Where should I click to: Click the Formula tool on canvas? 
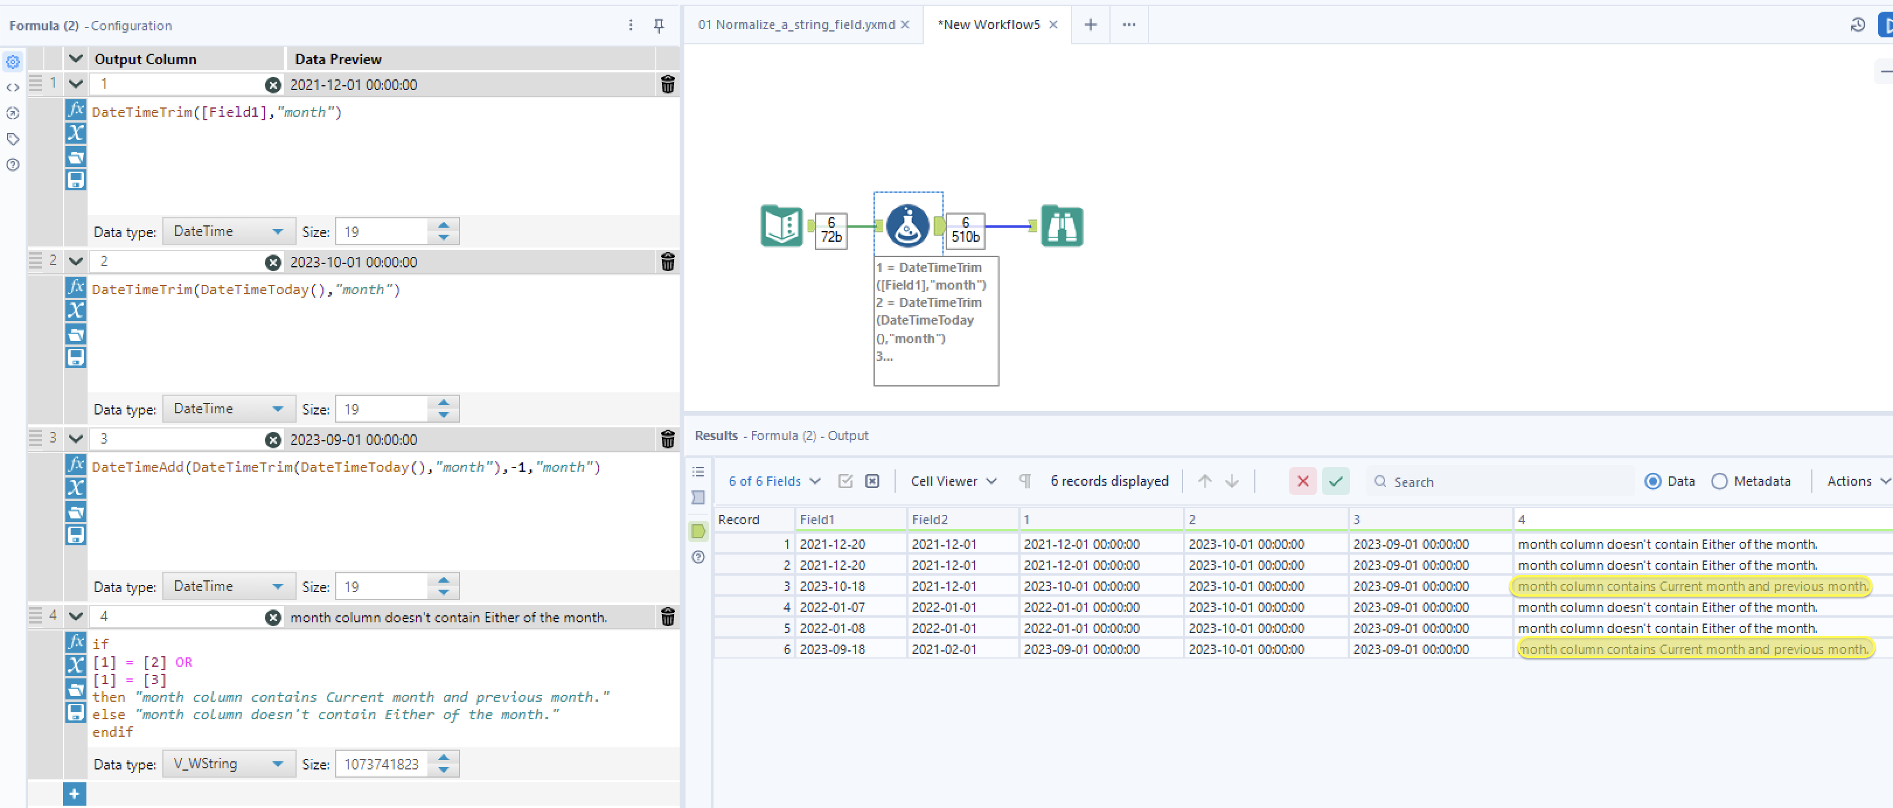(907, 225)
